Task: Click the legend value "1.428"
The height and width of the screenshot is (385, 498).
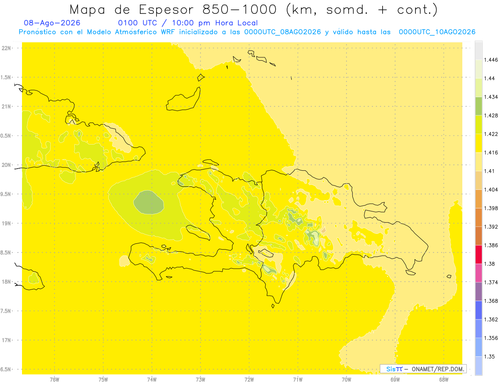Action: coord(491,115)
